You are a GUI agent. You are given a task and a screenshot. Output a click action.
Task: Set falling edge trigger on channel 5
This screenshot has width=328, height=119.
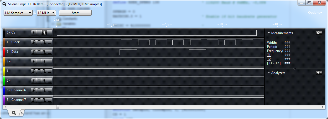tap(44, 81)
